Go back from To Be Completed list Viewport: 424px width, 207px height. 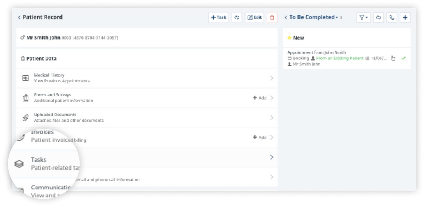(x=286, y=18)
